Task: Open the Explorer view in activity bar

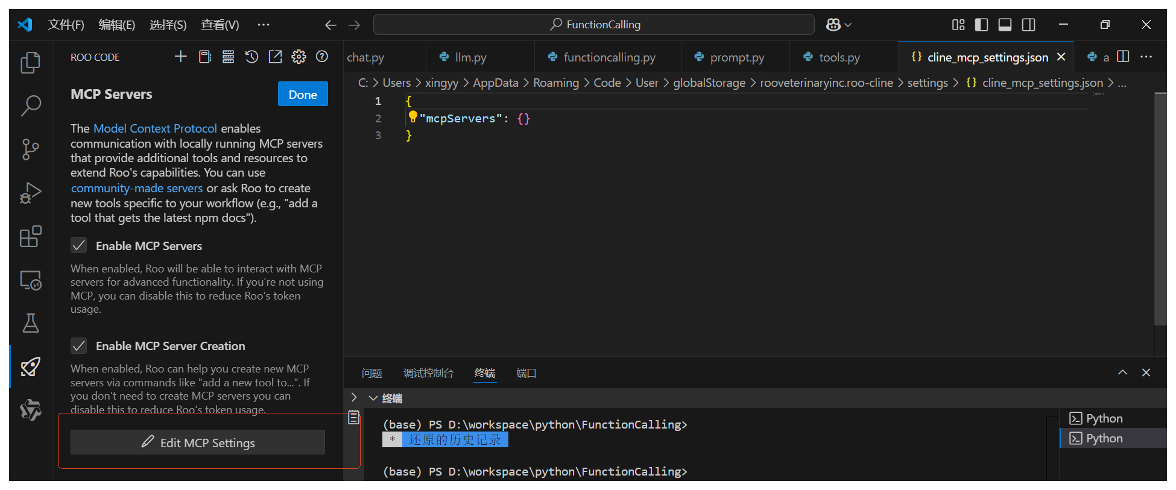Action: [30, 63]
